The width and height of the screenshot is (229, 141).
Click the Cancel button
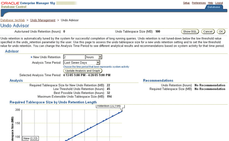click(x=207, y=31)
